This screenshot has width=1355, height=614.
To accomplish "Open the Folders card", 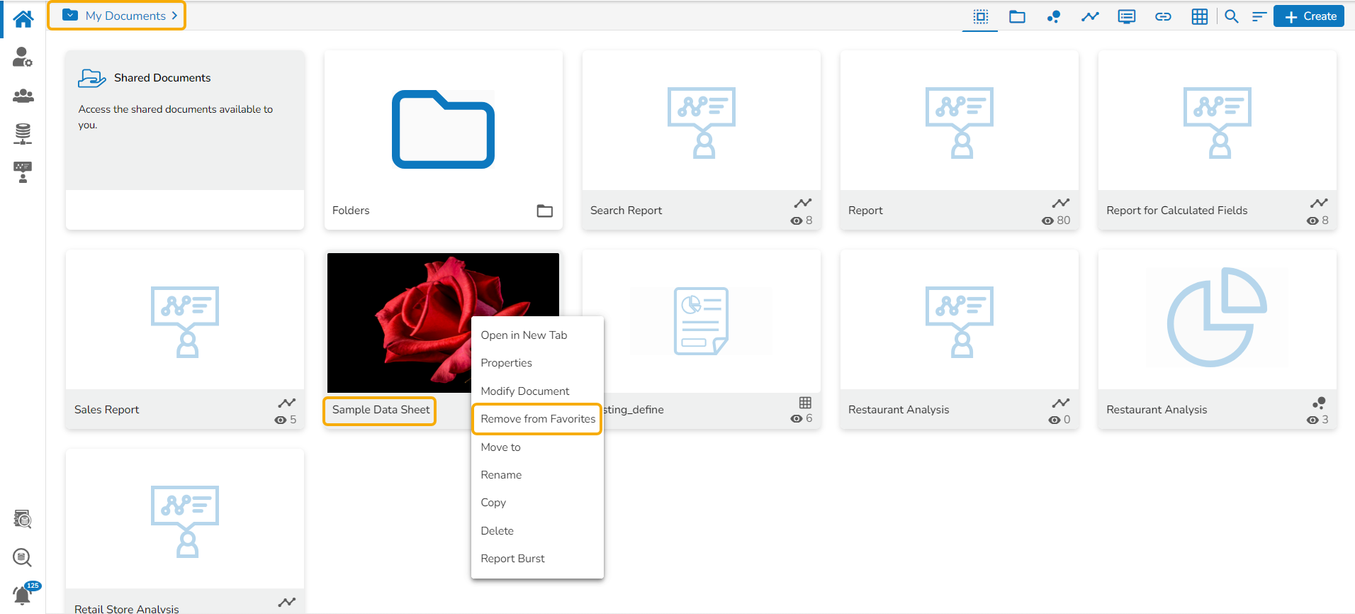I will click(443, 140).
